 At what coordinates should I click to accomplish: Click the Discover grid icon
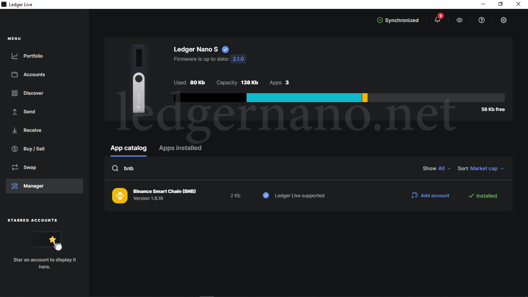pyautogui.click(x=15, y=93)
